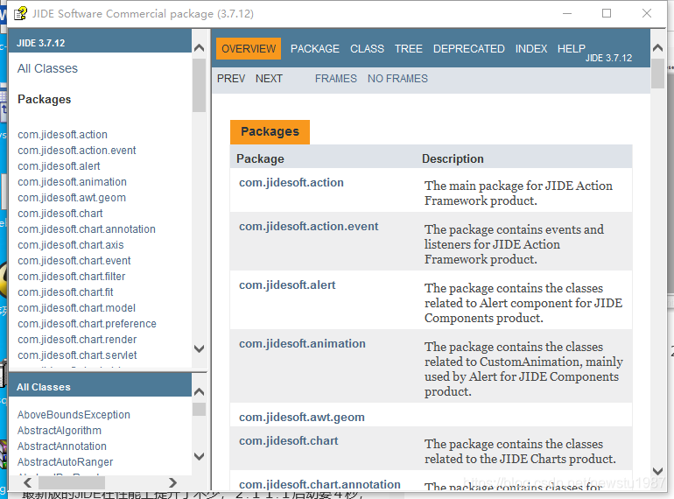674x499 pixels.
Task: Click the down arrow of main content scrollbar
Action: click(x=657, y=471)
